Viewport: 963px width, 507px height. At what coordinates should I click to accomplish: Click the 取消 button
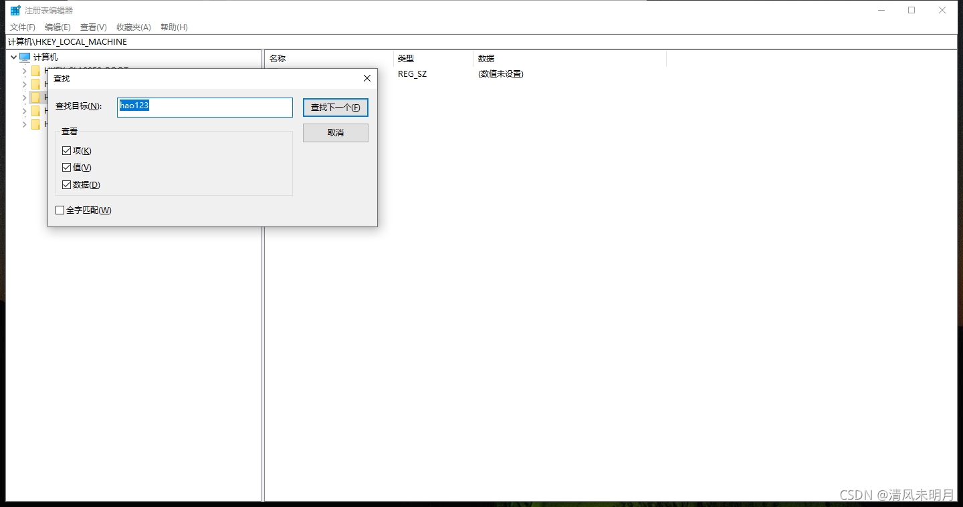click(336, 133)
